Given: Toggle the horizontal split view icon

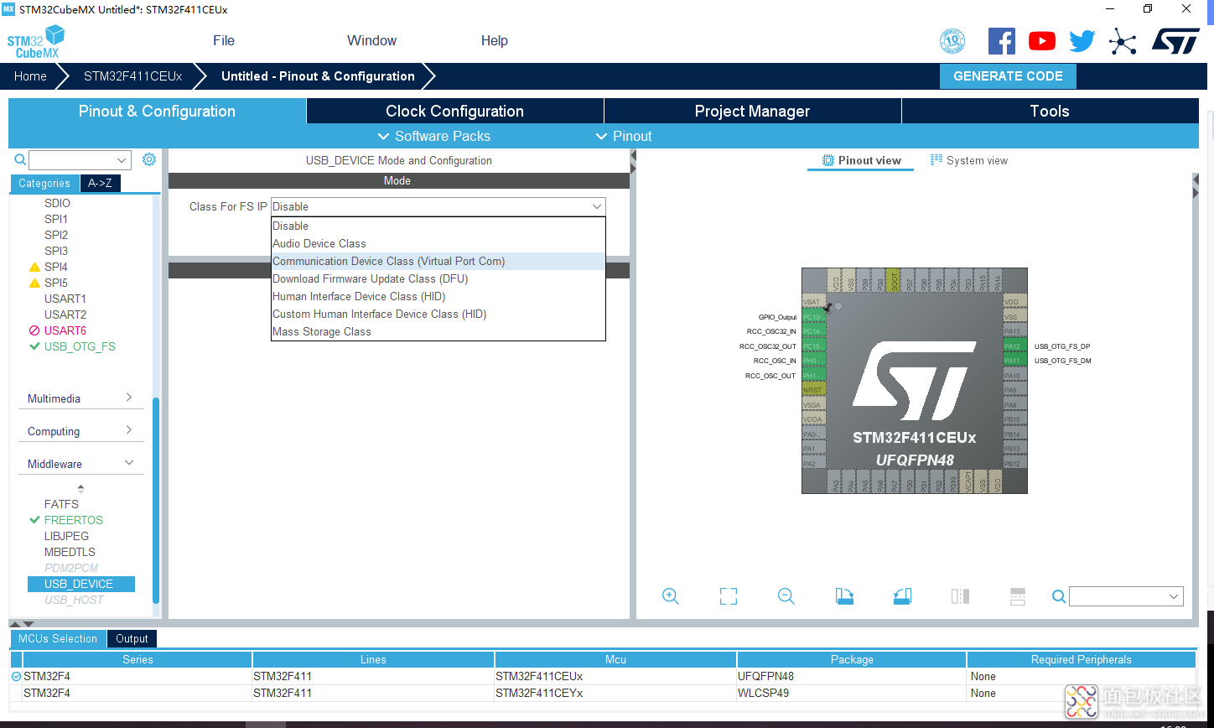Looking at the screenshot, I should pyautogui.click(x=1018, y=596).
